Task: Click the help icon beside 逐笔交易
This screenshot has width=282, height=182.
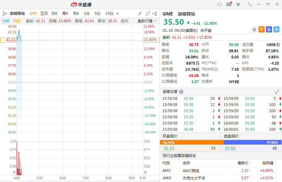Action: pos(181,92)
